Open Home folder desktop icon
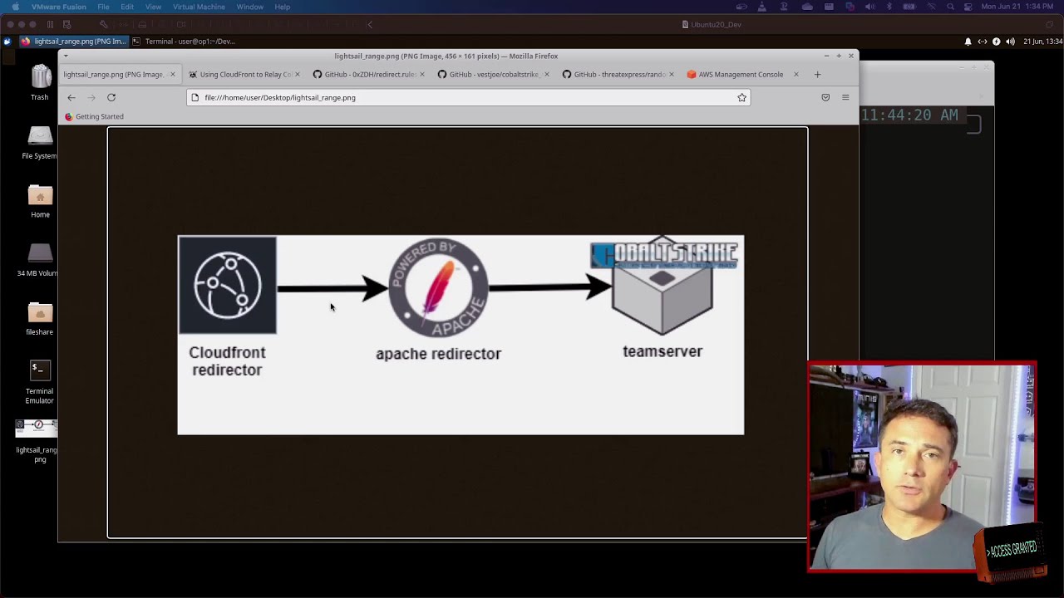The image size is (1064, 598). [40, 201]
